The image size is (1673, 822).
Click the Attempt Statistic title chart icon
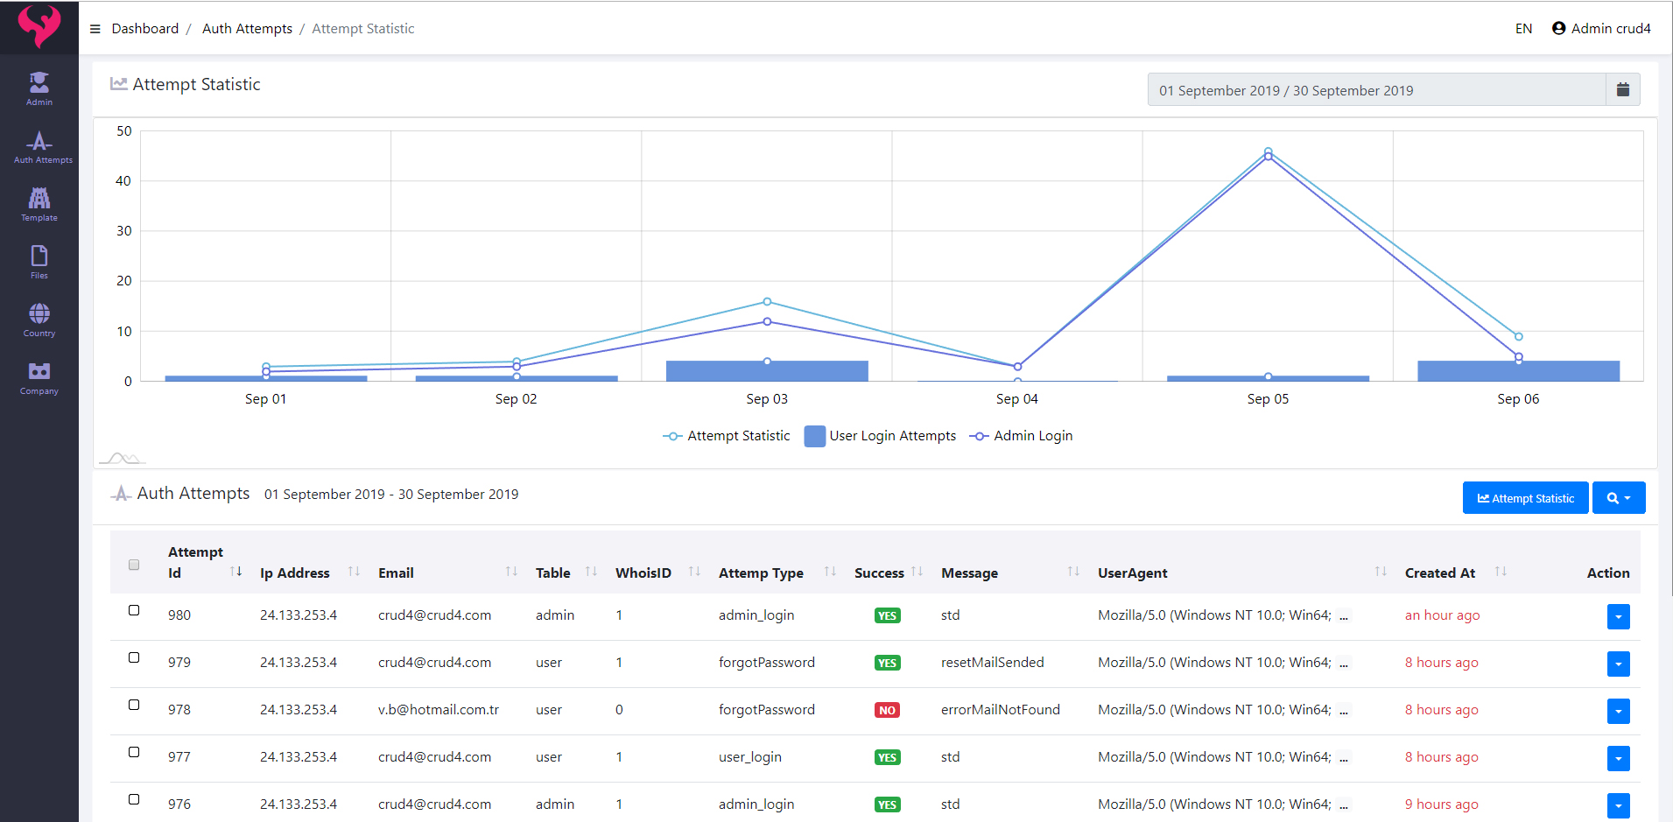click(118, 84)
